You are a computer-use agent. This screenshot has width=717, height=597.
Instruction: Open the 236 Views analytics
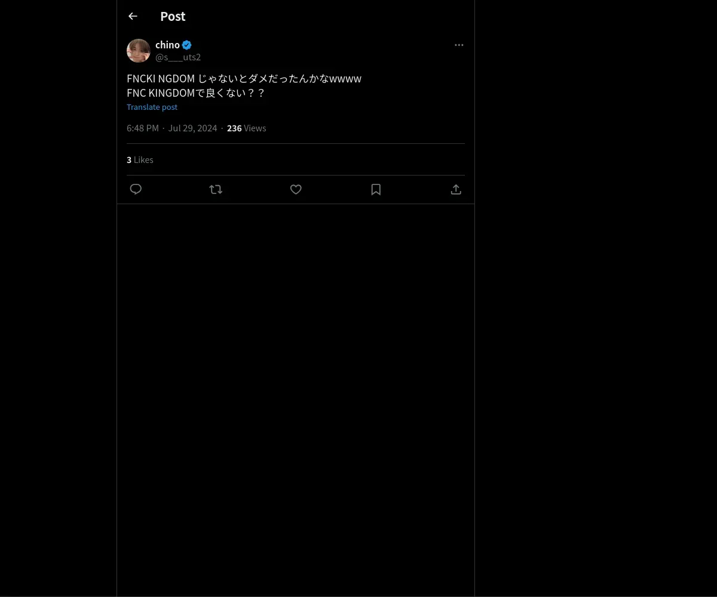pyautogui.click(x=246, y=128)
